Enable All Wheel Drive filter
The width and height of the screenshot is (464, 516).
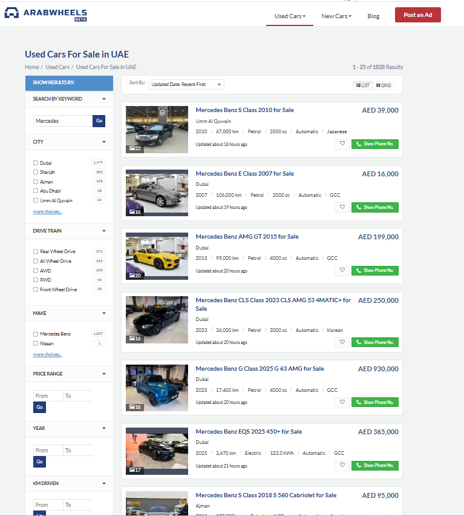[x=36, y=261]
